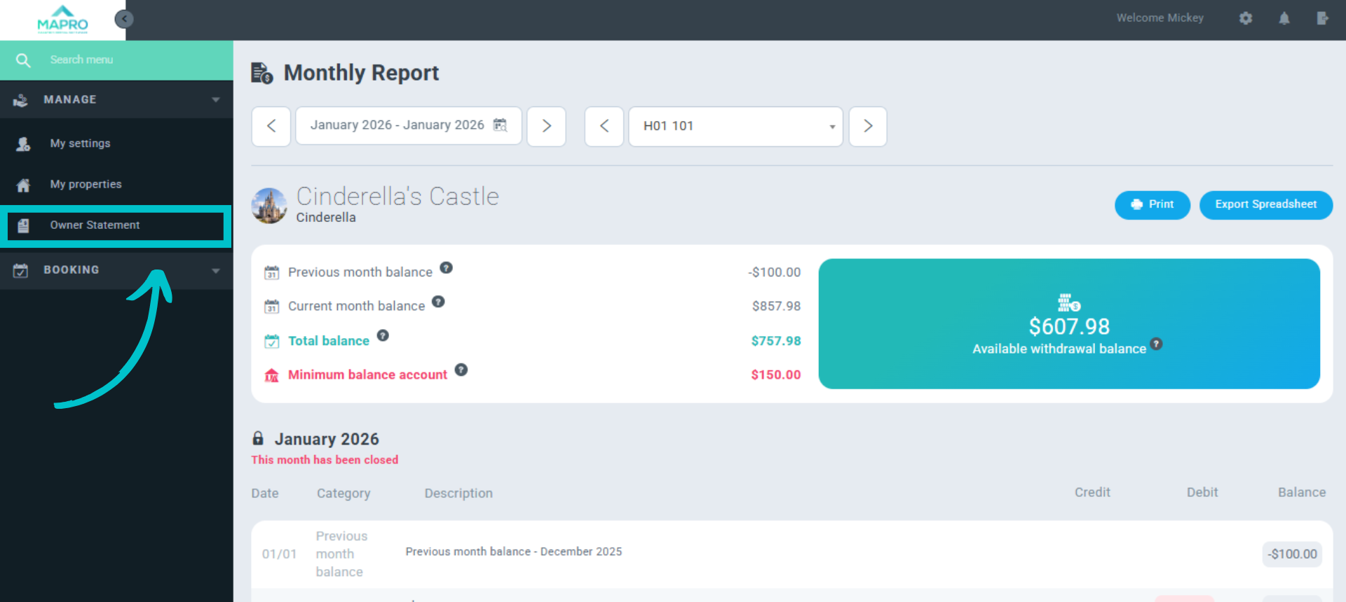1346x602 pixels.
Task: Go to My properties
Action: click(x=86, y=184)
